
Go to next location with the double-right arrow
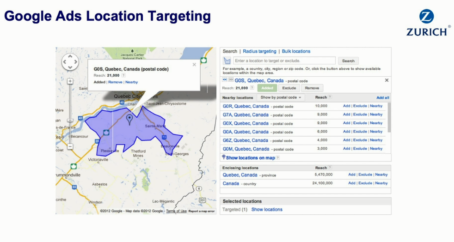(231, 79)
